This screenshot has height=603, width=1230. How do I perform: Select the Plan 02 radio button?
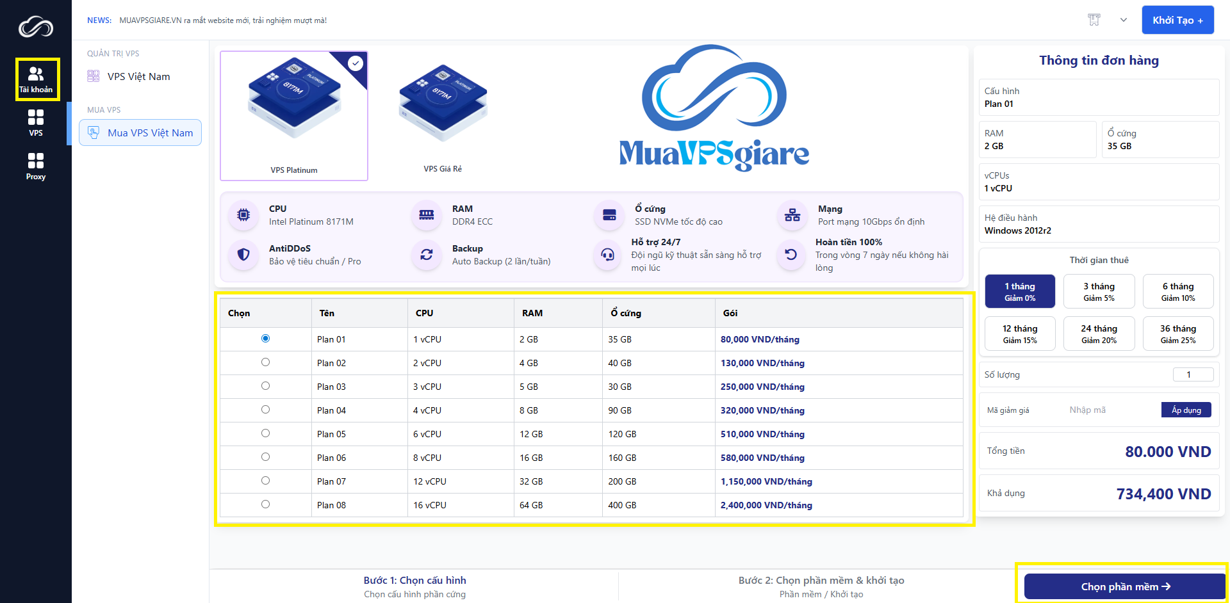(x=265, y=362)
